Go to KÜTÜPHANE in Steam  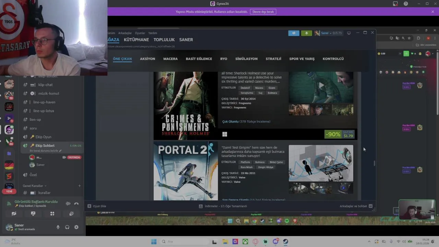[x=136, y=40]
